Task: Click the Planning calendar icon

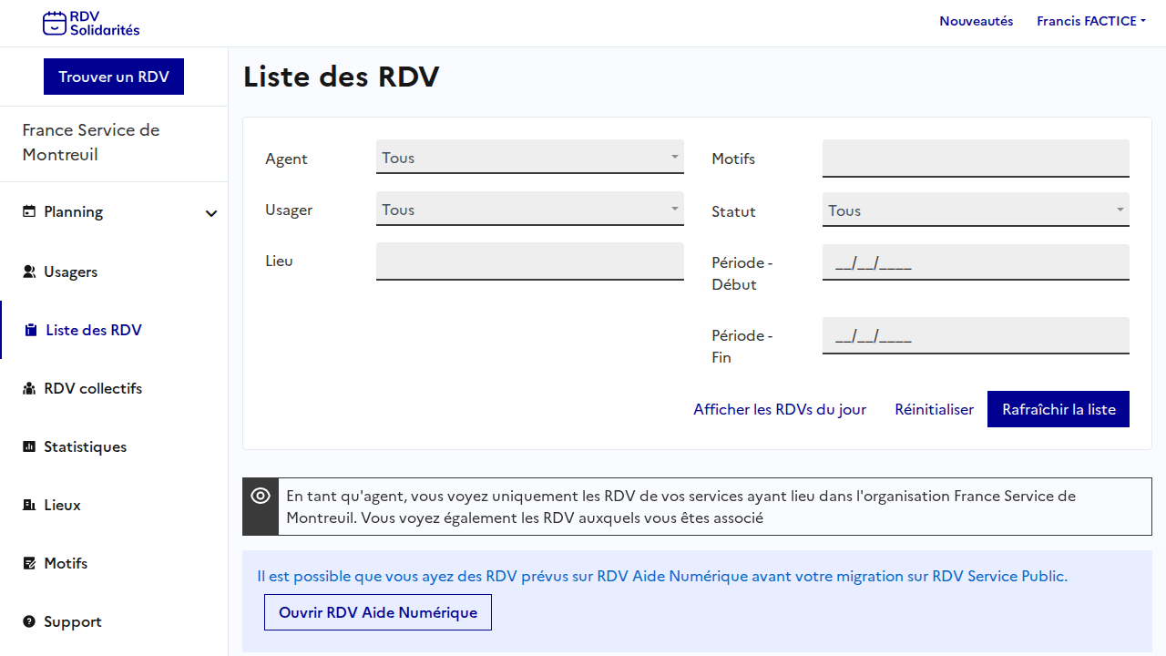Action: click(29, 211)
